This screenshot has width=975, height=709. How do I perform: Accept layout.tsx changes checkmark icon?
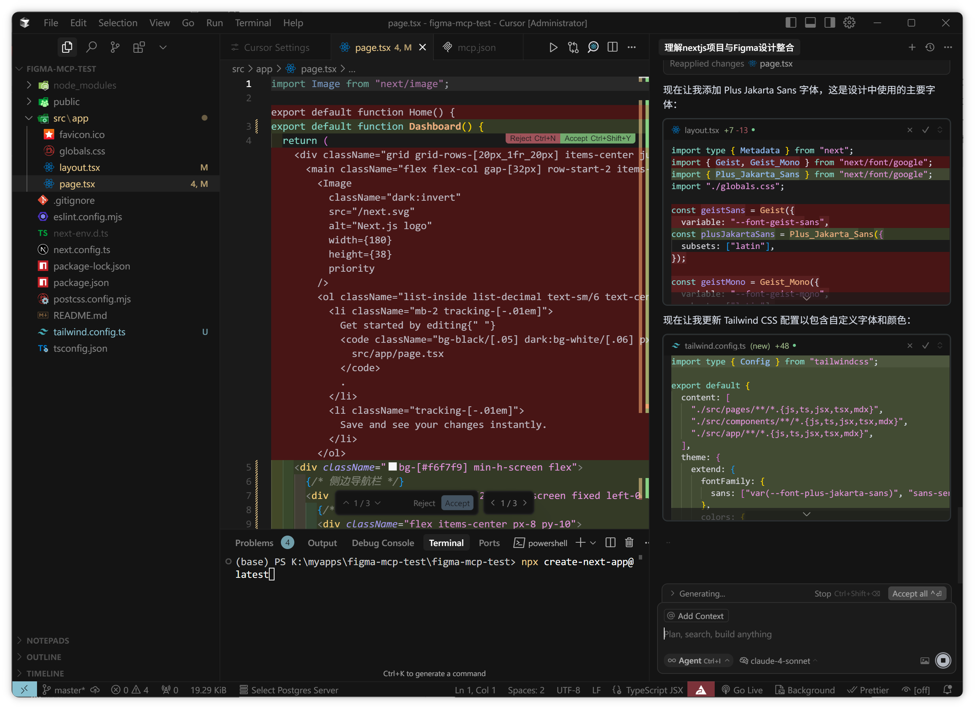click(926, 130)
